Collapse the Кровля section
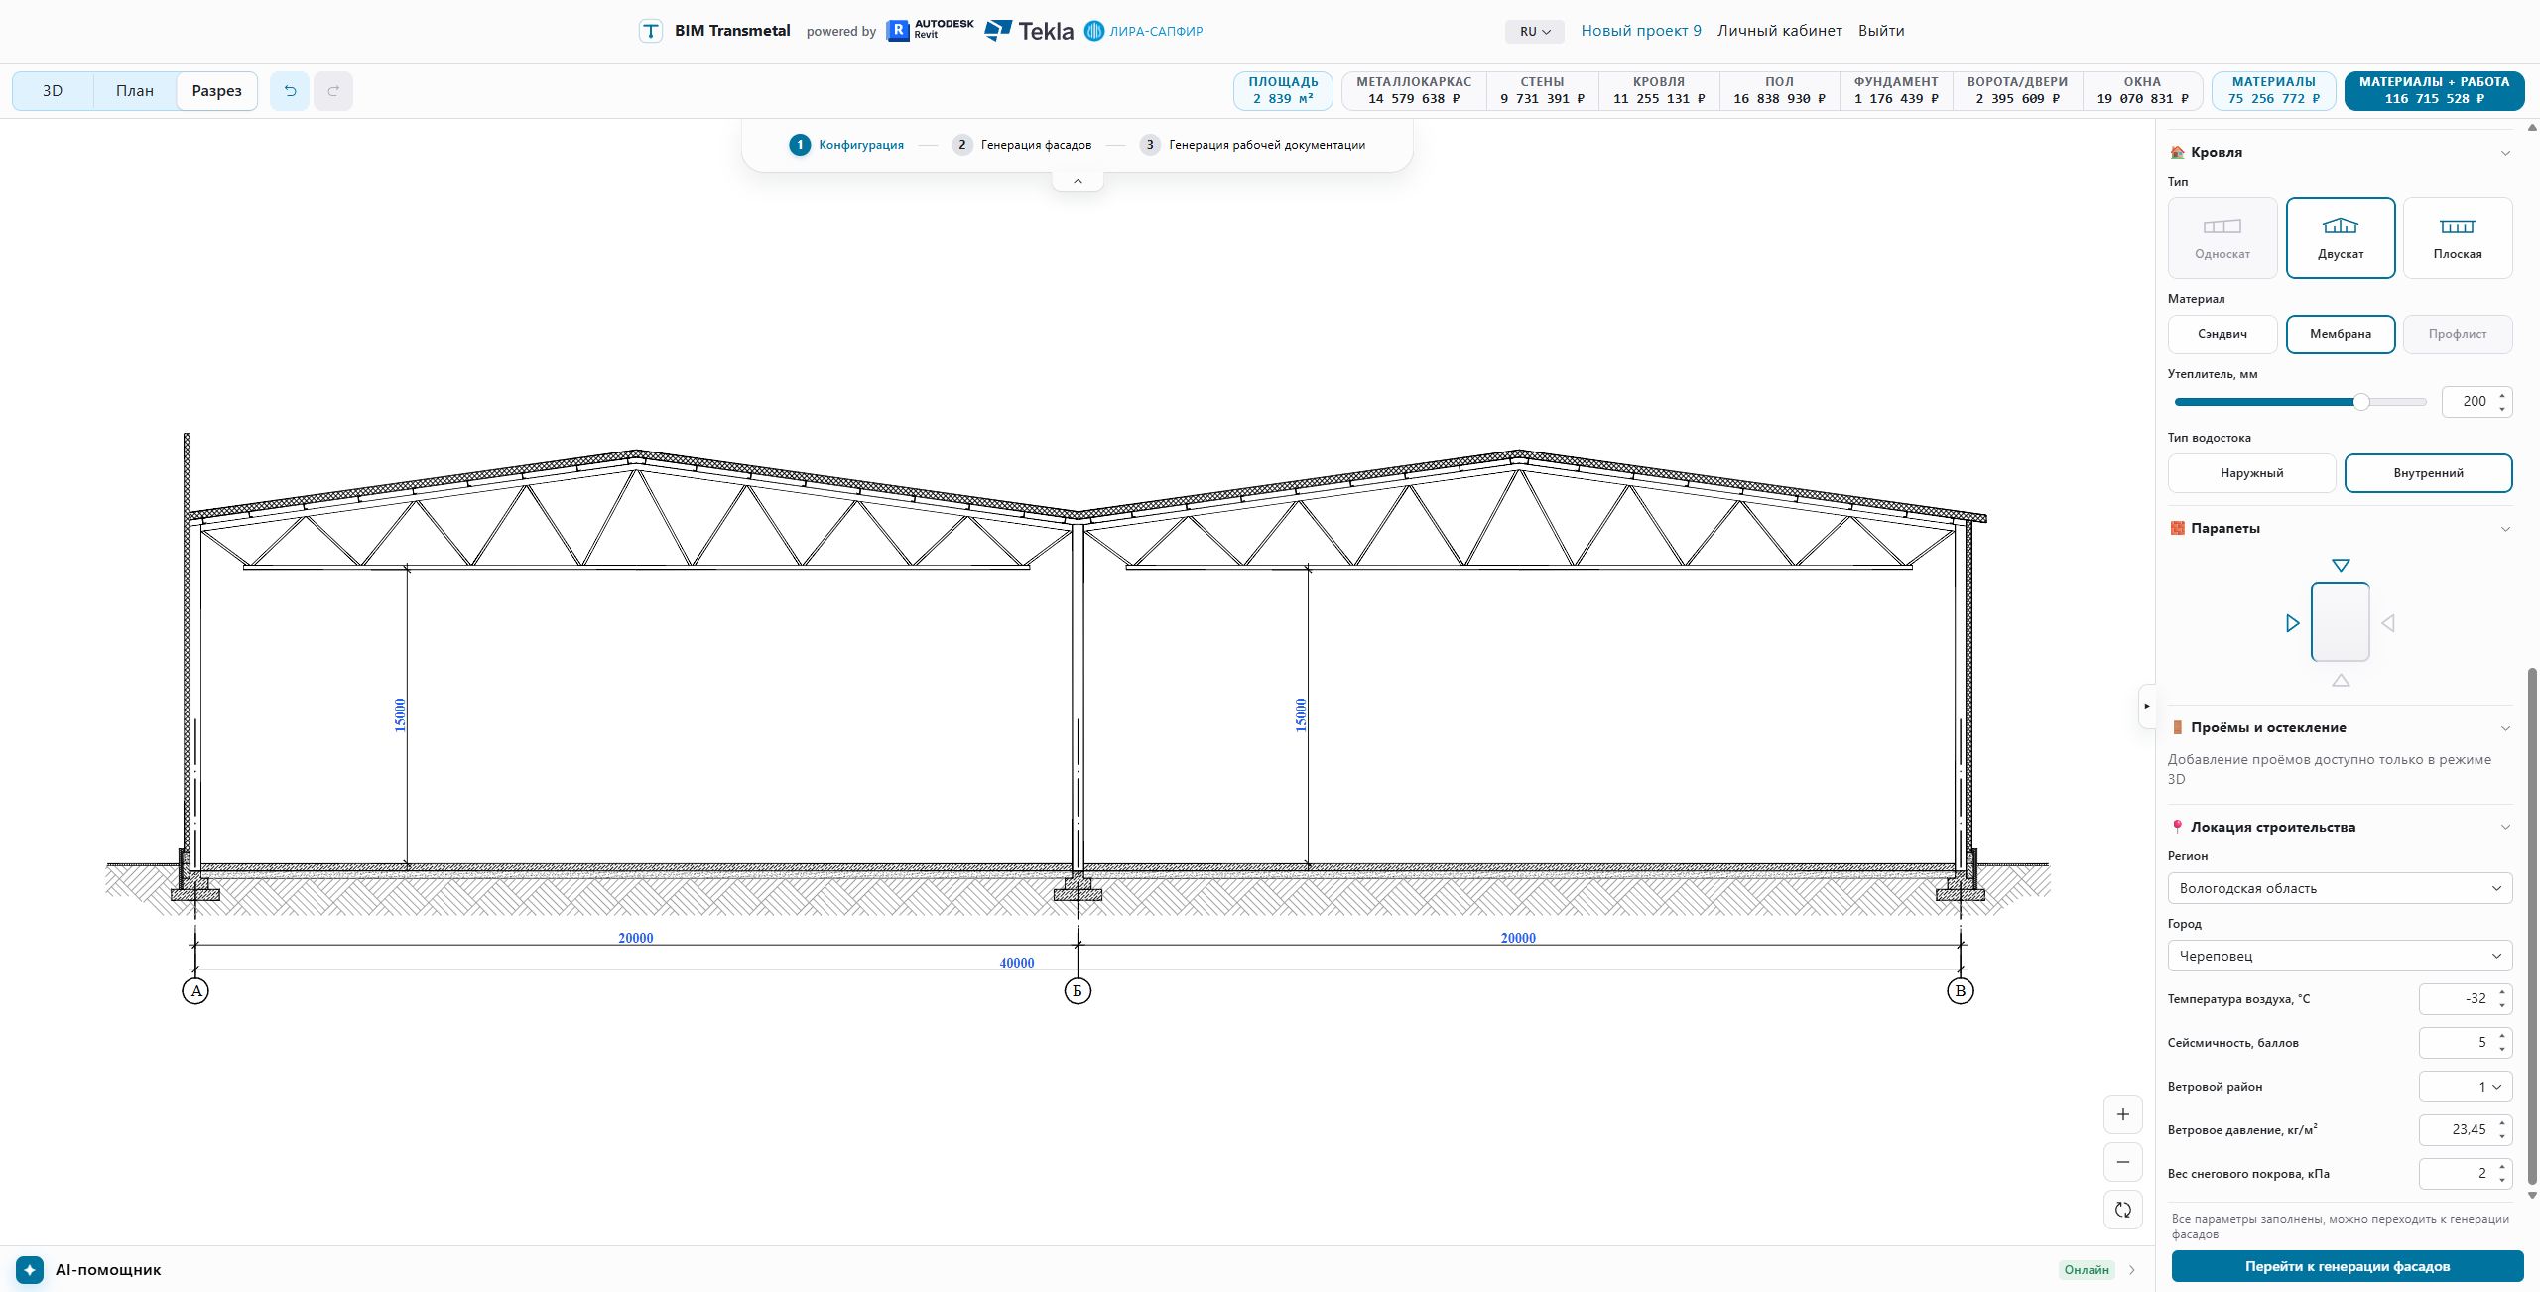The image size is (2540, 1292). [x=2505, y=153]
